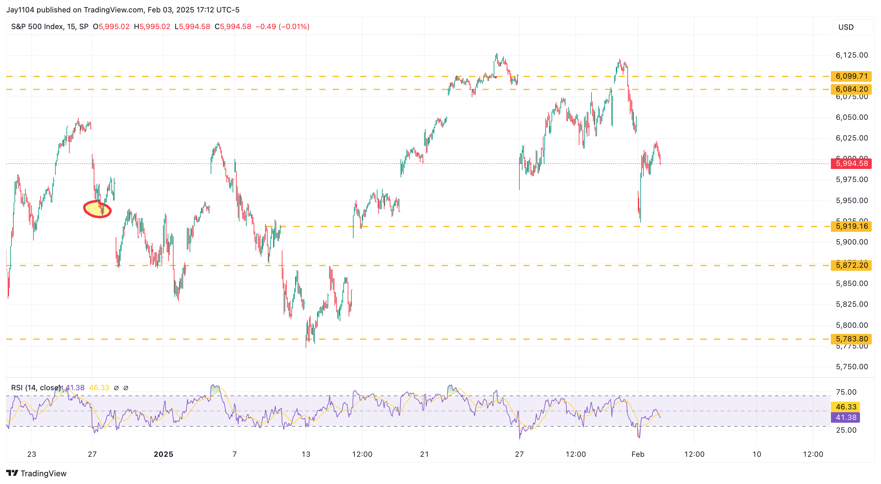Screen dimensions: 881x484
Task: Click the 13 date label on time axis
Action: pyautogui.click(x=306, y=454)
